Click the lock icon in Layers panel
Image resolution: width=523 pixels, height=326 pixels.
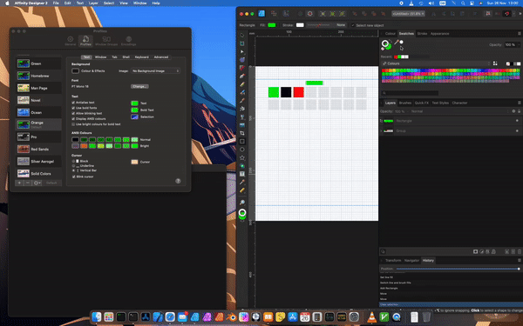pos(519,111)
